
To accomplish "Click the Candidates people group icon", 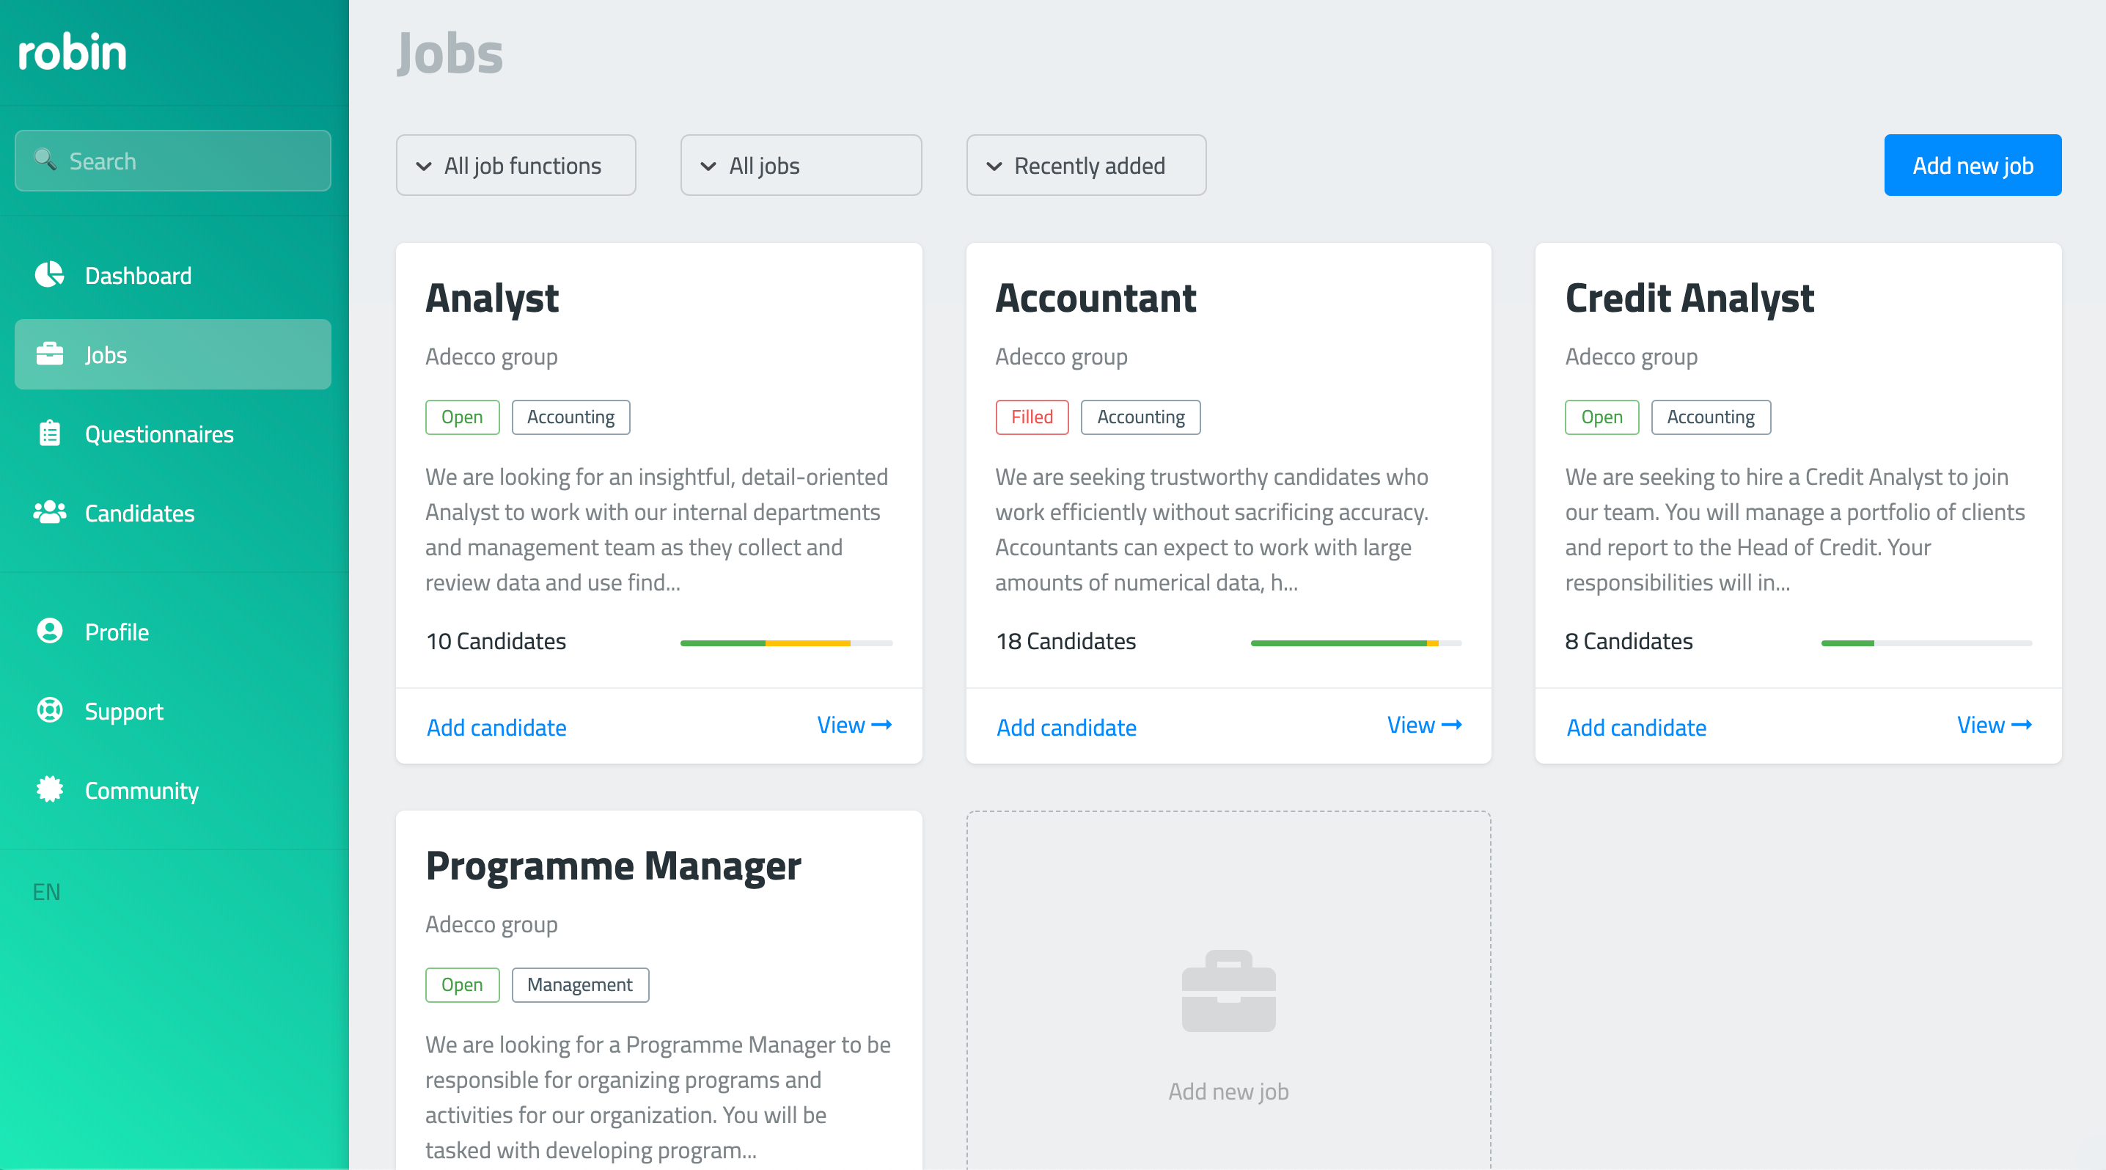I will coord(50,513).
